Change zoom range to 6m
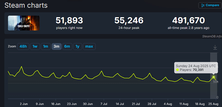The height and width of the screenshot is (107, 222). 67,46
